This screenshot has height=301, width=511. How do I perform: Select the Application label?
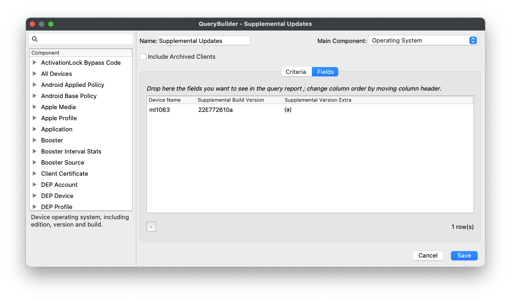57,129
